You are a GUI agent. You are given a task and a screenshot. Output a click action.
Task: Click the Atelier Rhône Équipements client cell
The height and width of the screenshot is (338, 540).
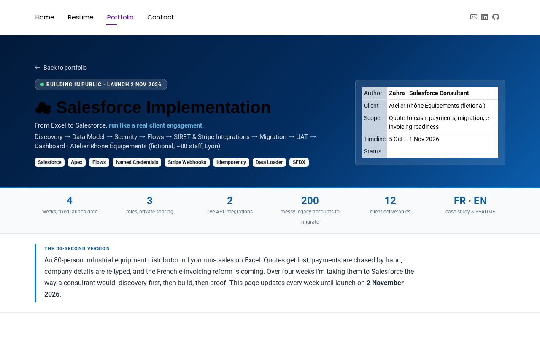pos(443,106)
